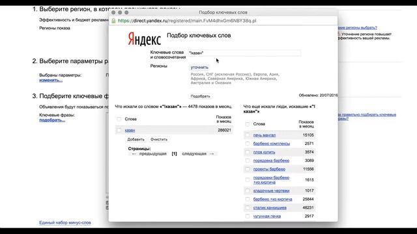Open the 'чугунная печка' link
The image size is (417, 234).
tap(267, 216)
